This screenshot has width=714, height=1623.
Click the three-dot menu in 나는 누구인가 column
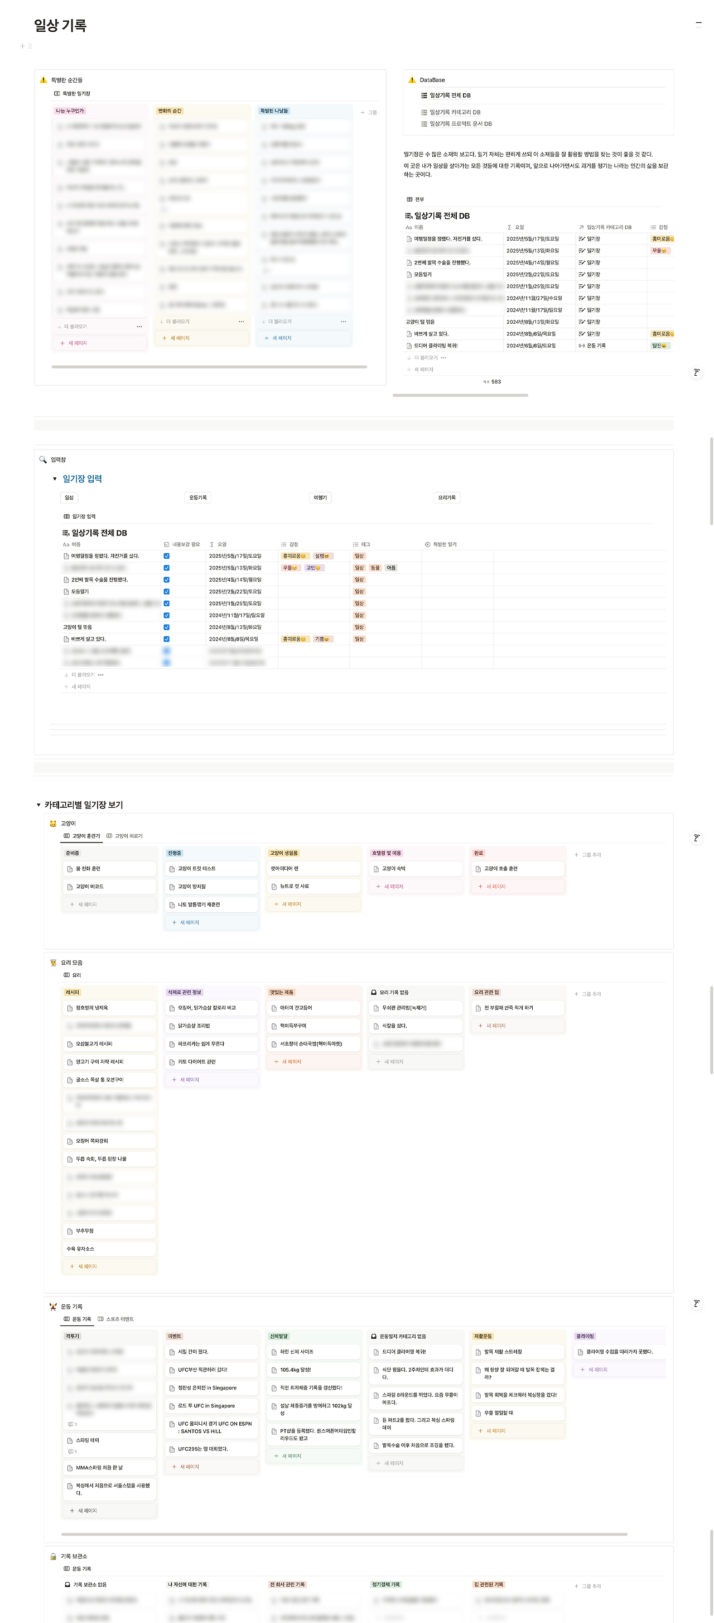click(139, 327)
